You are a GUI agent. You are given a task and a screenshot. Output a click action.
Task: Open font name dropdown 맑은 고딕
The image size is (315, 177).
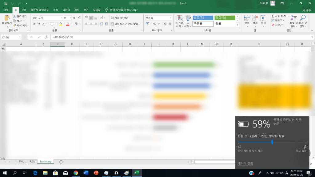62,18
